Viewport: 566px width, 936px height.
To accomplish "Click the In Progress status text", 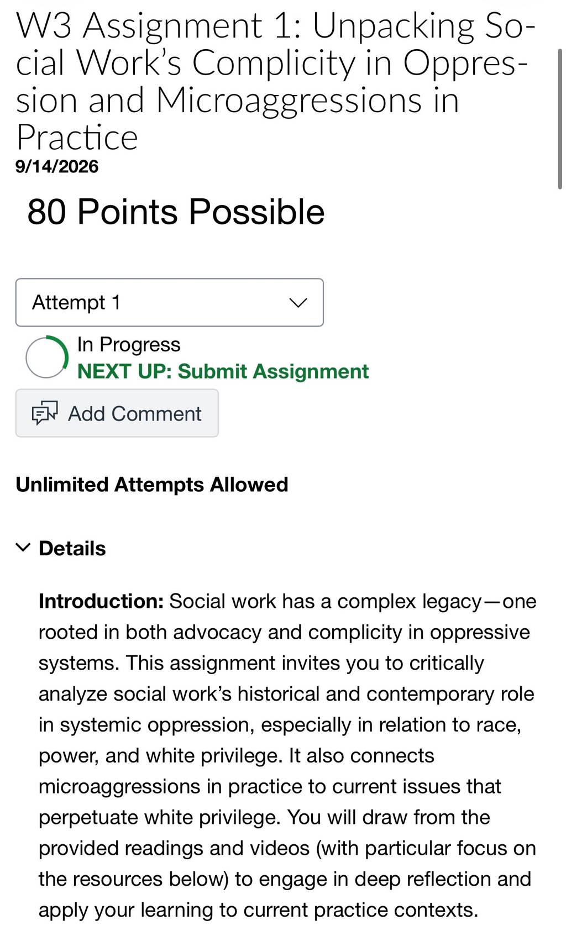I will (x=129, y=344).
